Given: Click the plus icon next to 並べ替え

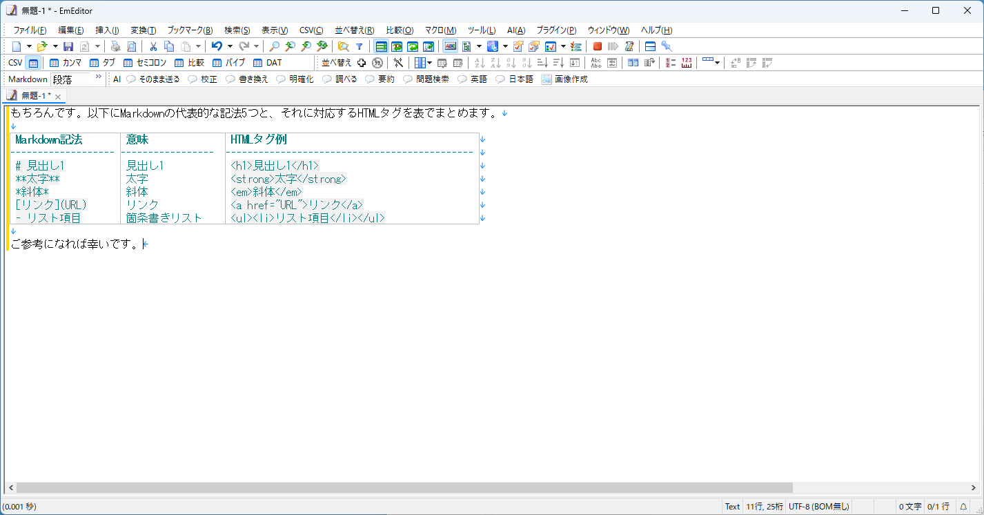Looking at the screenshot, I should pos(362,63).
